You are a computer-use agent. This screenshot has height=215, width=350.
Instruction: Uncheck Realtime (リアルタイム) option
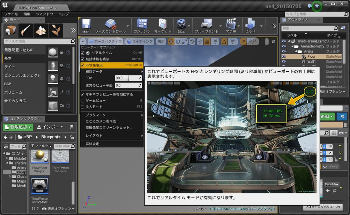click(x=82, y=53)
